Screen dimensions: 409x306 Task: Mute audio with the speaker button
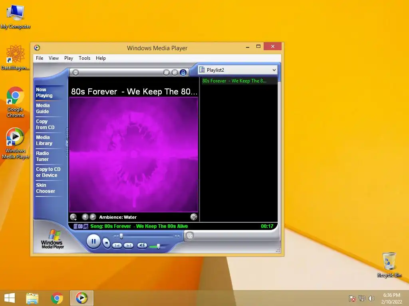(142, 245)
